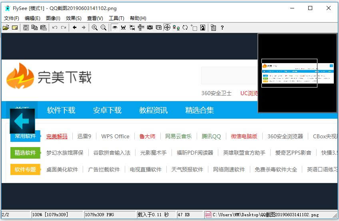Click the Undo arrow icon
The width and height of the screenshot is (339, 221).
pos(55,28)
